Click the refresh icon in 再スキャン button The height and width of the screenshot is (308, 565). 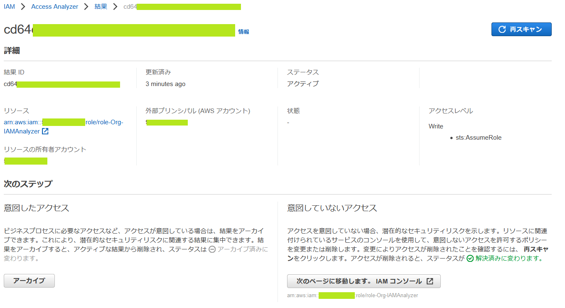[x=502, y=30]
